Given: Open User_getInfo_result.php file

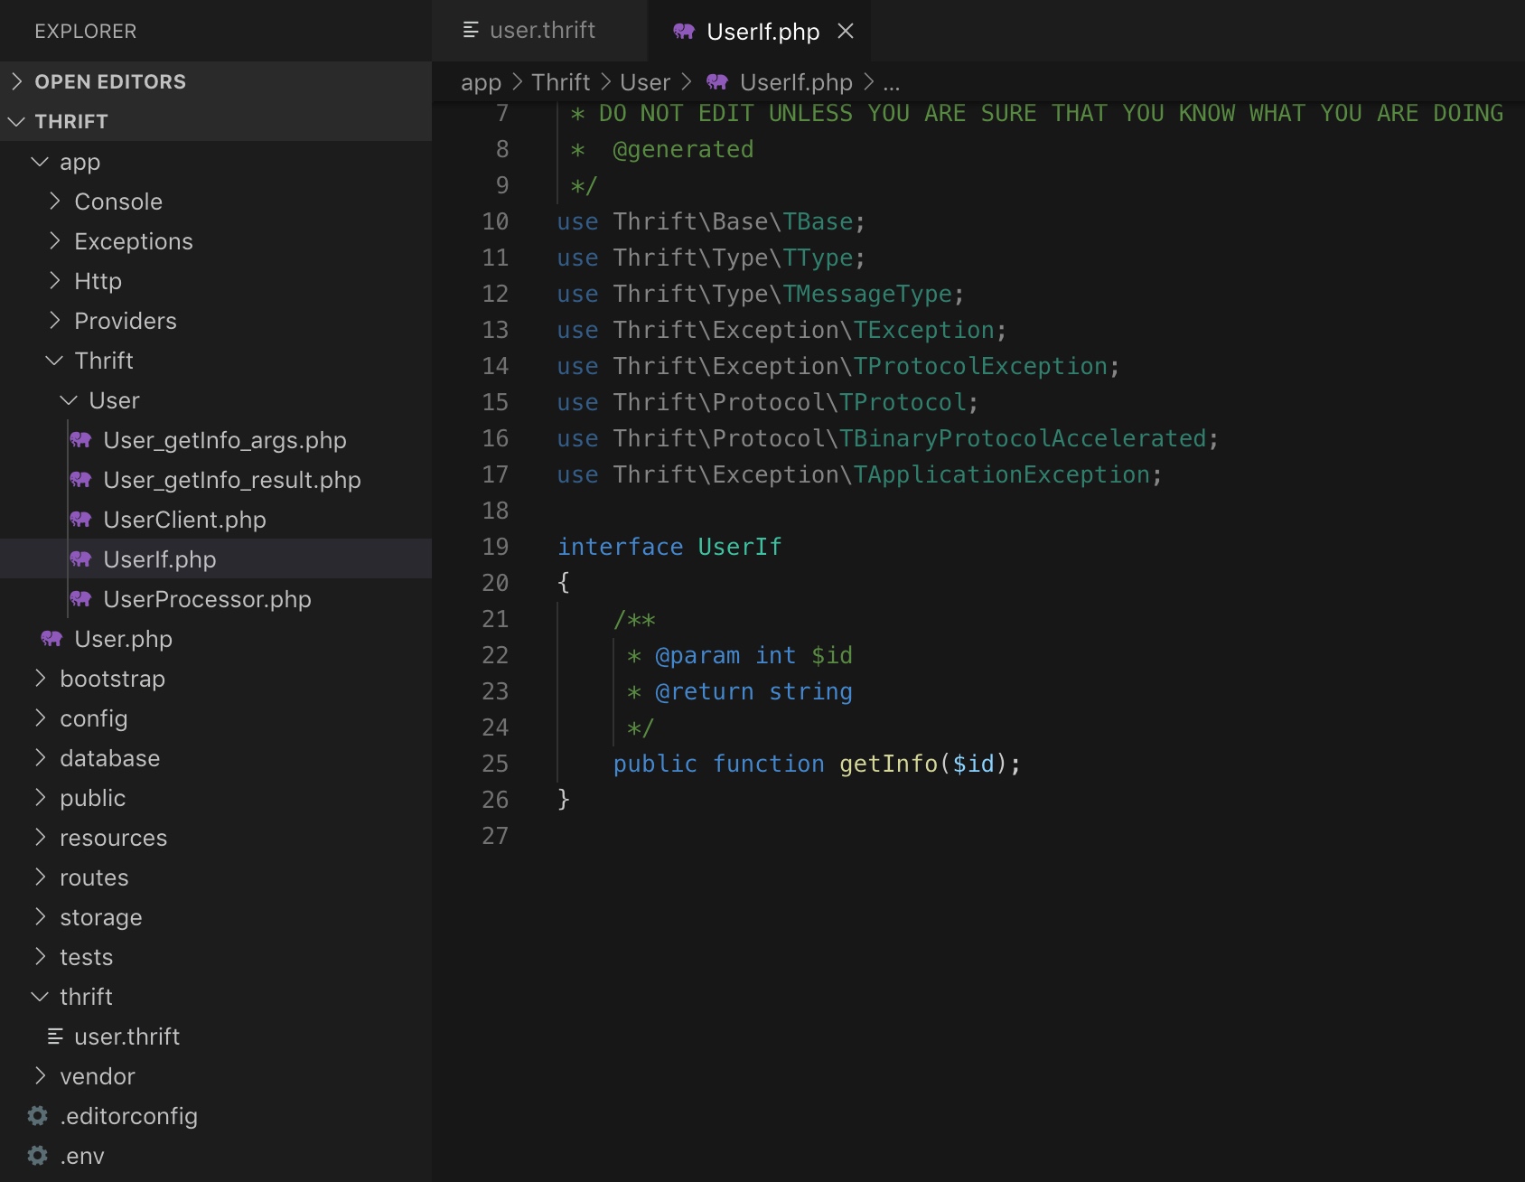Looking at the screenshot, I should pos(215,480).
